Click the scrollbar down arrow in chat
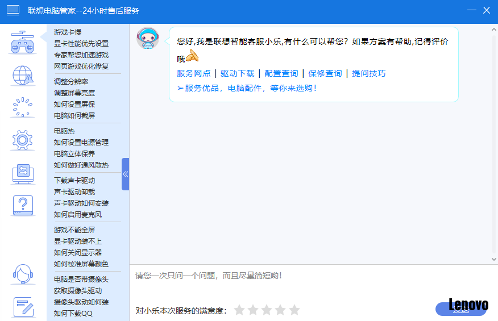The width and height of the screenshot is (498, 321). [x=494, y=259]
